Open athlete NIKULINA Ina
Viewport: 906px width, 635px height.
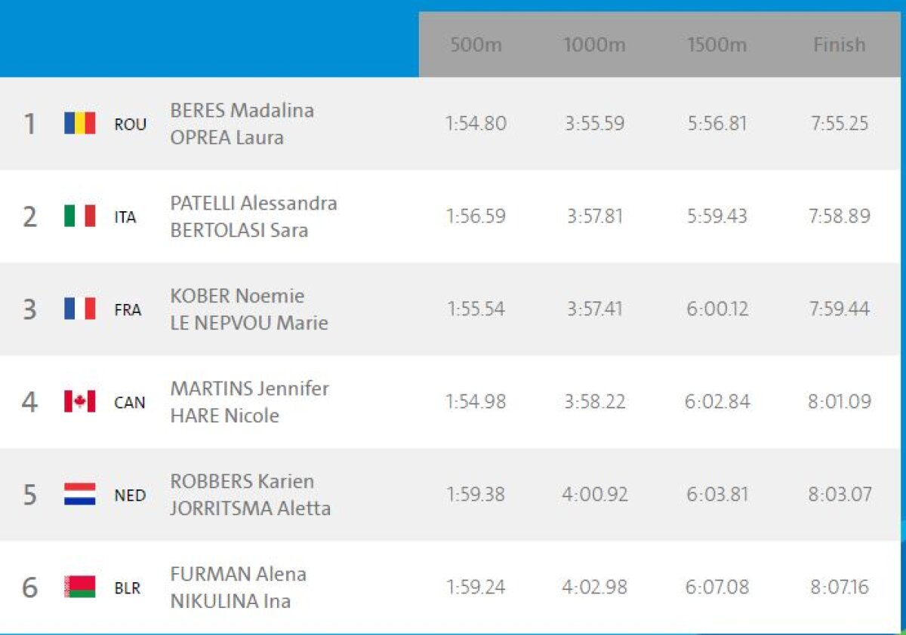coord(230,602)
